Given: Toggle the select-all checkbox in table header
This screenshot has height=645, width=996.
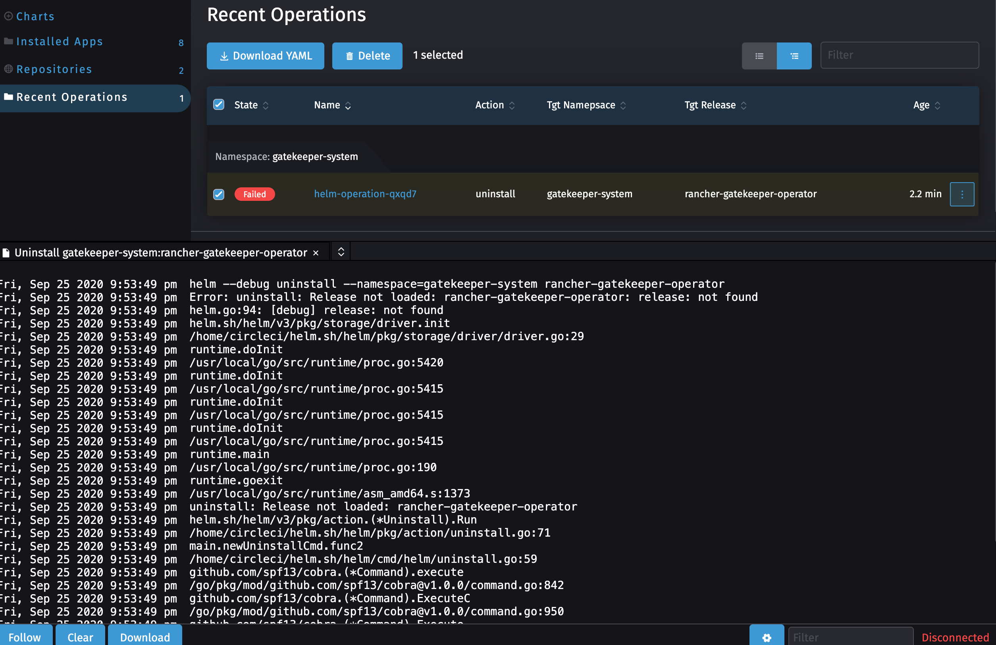Looking at the screenshot, I should [218, 105].
